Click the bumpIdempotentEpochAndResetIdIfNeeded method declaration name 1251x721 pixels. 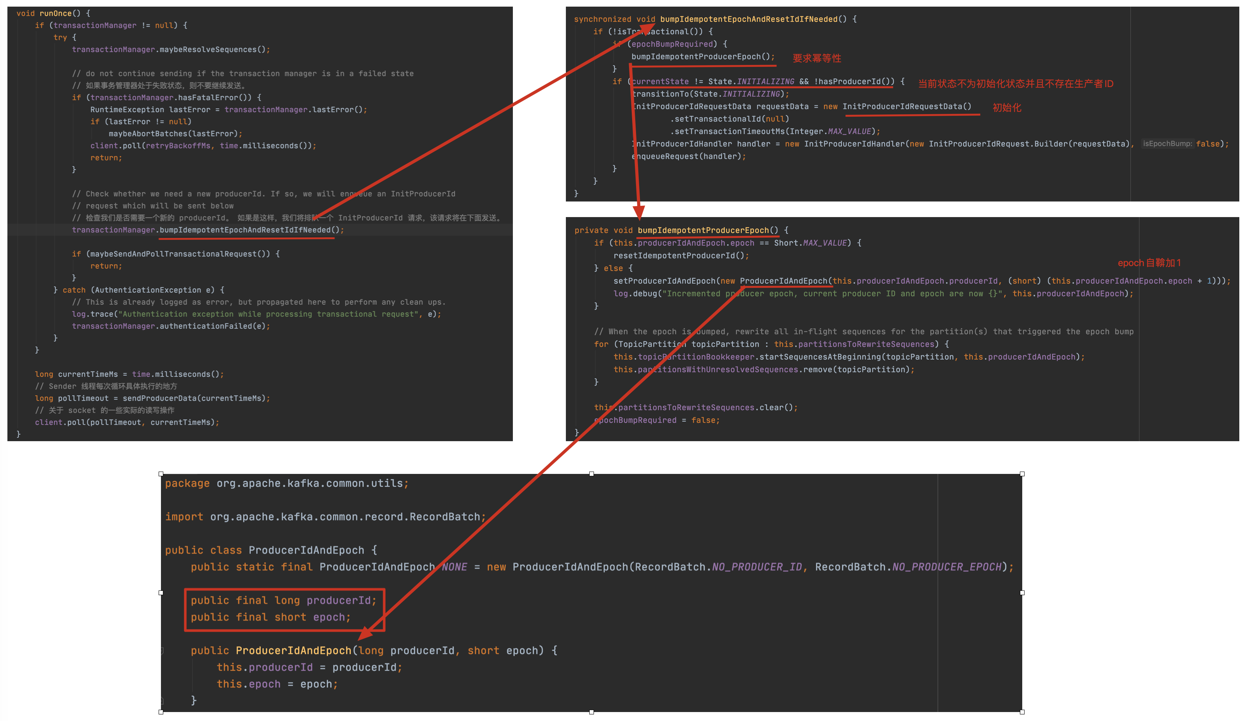click(749, 19)
